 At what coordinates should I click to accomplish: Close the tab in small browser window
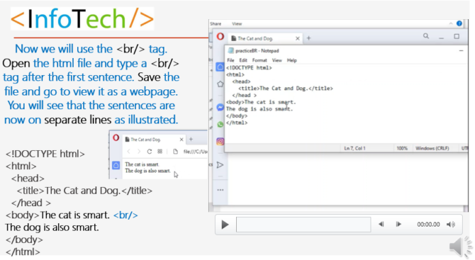182,139
